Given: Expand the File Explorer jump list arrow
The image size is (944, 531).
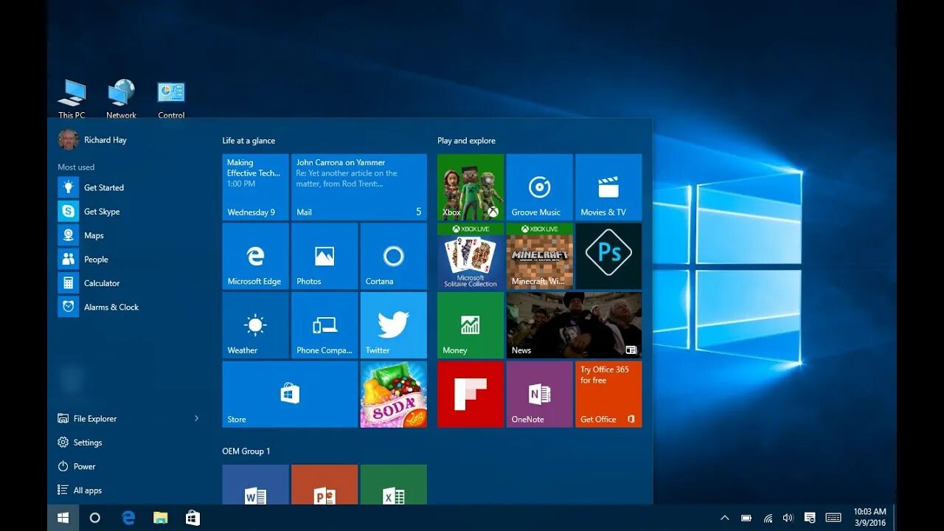Looking at the screenshot, I should [196, 418].
